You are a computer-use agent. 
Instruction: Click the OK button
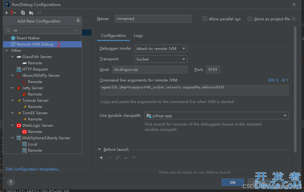pyautogui.click(x=233, y=182)
